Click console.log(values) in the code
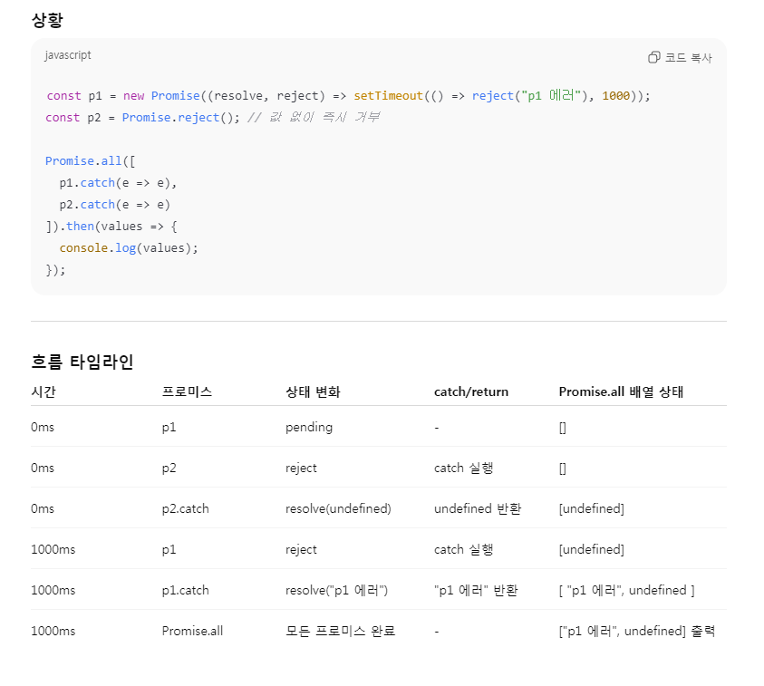The image size is (764, 686). pyautogui.click(x=128, y=247)
